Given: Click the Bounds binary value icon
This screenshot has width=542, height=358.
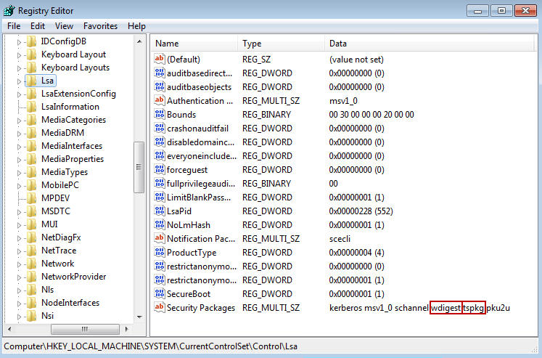Looking at the screenshot, I should coord(160,115).
